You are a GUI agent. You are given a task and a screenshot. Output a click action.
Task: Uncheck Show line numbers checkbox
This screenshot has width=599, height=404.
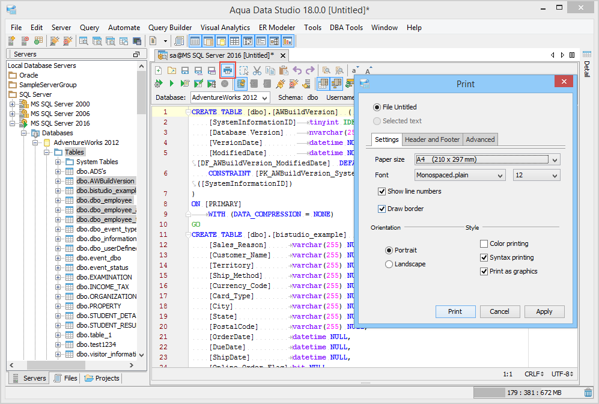click(x=382, y=191)
